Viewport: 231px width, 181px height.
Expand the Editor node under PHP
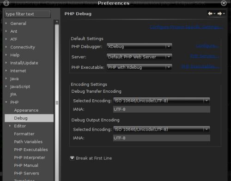pyautogui.click(x=10, y=126)
